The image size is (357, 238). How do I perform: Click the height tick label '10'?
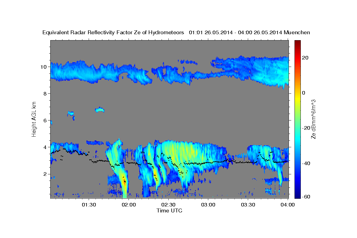click(x=44, y=67)
